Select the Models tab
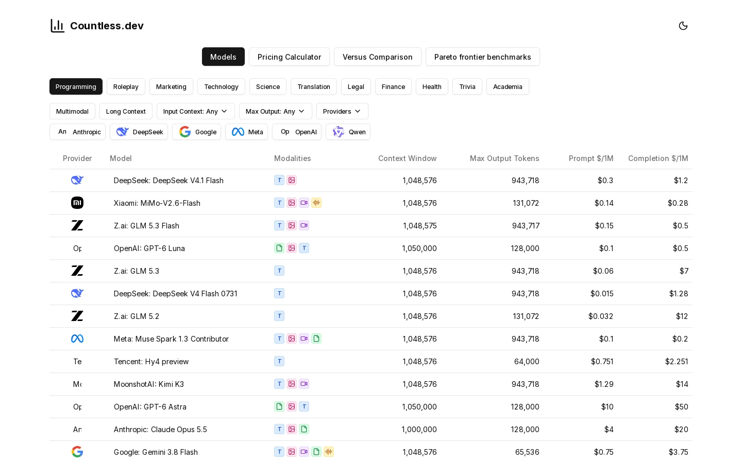The image size is (742, 463). coord(223,57)
